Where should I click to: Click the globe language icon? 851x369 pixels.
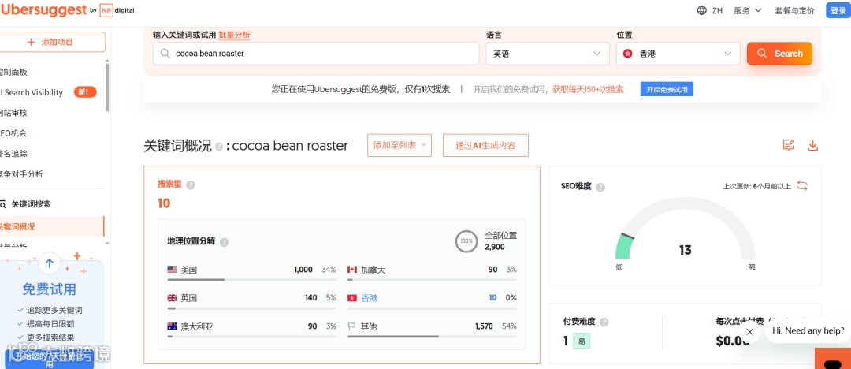click(x=702, y=10)
